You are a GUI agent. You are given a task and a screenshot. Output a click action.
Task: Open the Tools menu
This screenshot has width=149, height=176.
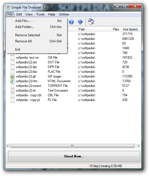click(40, 14)
